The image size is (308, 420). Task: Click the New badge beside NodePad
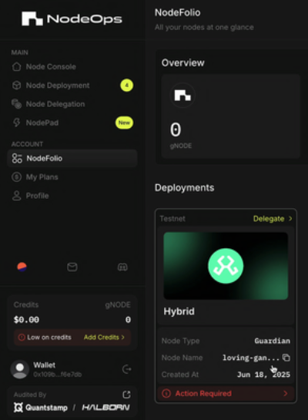coord(124,123)
